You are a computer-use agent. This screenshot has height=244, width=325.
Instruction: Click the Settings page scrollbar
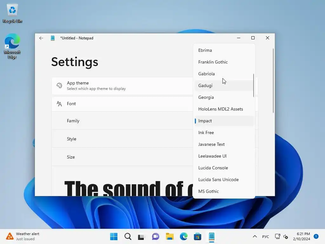[x=273, y=80]
